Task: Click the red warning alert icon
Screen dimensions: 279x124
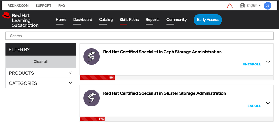Action: click(x=230, y=6)
